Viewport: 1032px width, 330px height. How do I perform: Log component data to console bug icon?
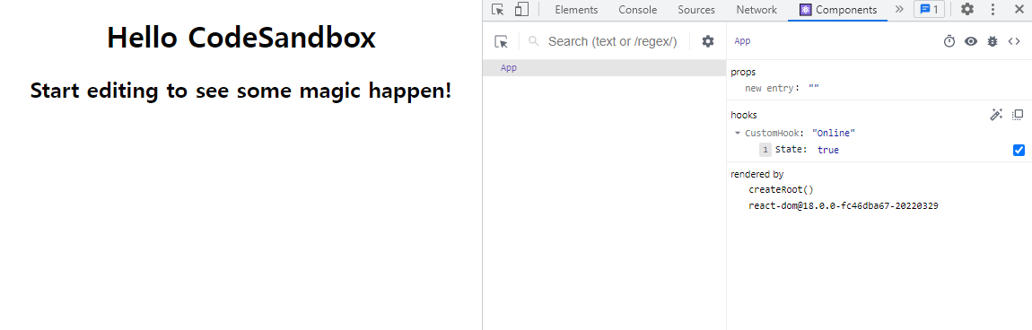coord(993,41)
